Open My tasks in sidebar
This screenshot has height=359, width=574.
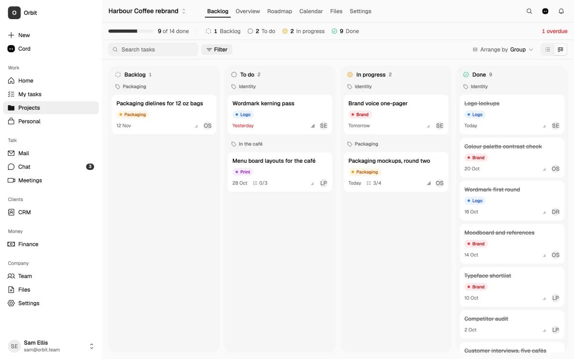click(51, 94)
